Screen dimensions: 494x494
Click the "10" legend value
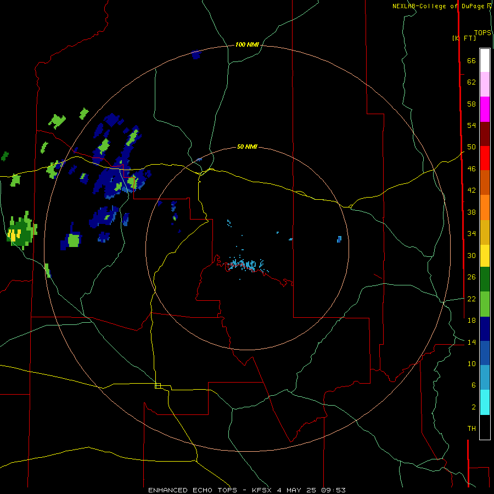click(x=471, y=363)
